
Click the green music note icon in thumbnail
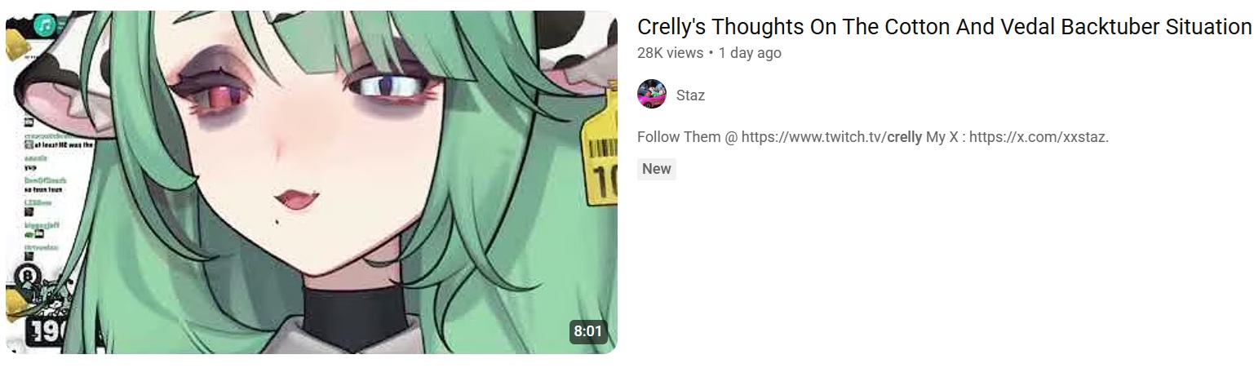click(42, 25)
